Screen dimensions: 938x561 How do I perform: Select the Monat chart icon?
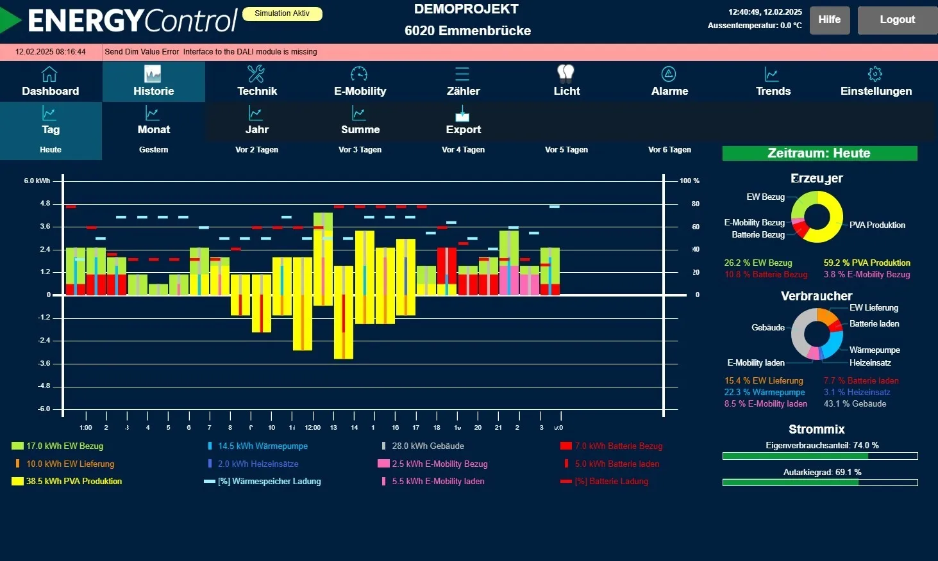pos(153,113)
